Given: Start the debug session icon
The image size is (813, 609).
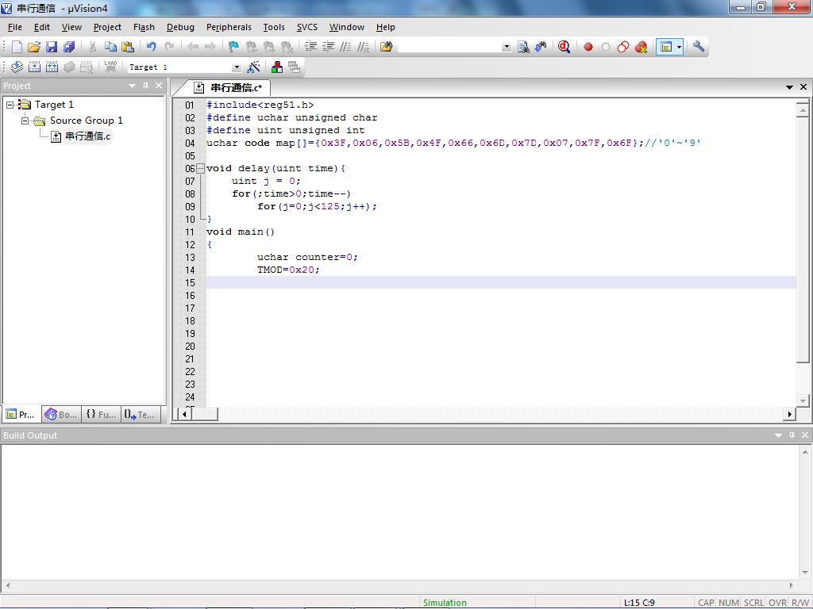Looking at the screenshot, I should tap(564, 47).
